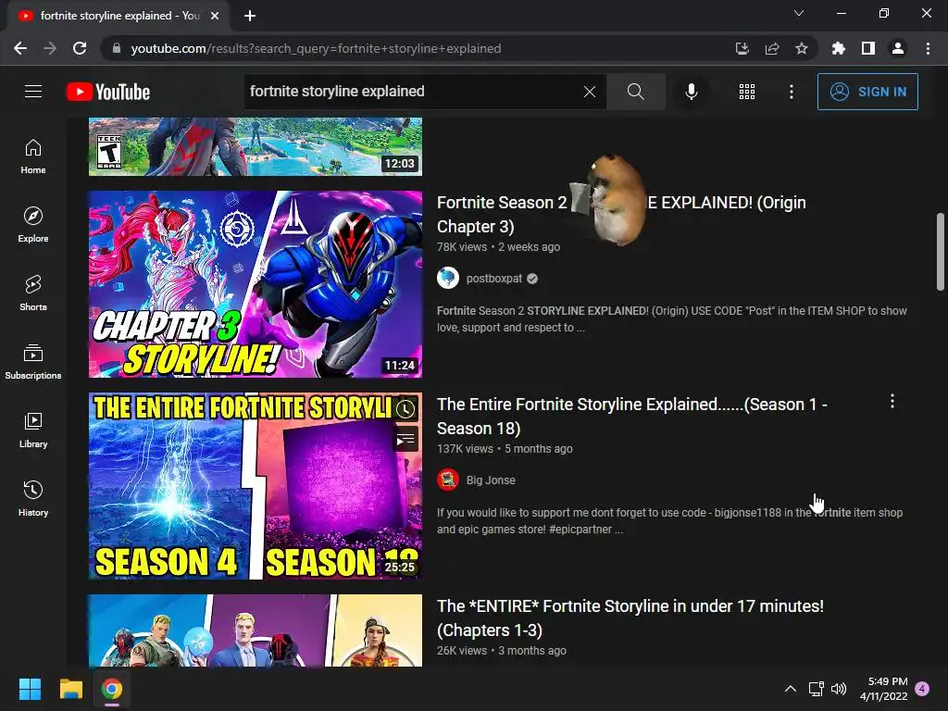Start voice search with the microphone
This screenshot has height=711, width=948.
[x=691, y=92]
